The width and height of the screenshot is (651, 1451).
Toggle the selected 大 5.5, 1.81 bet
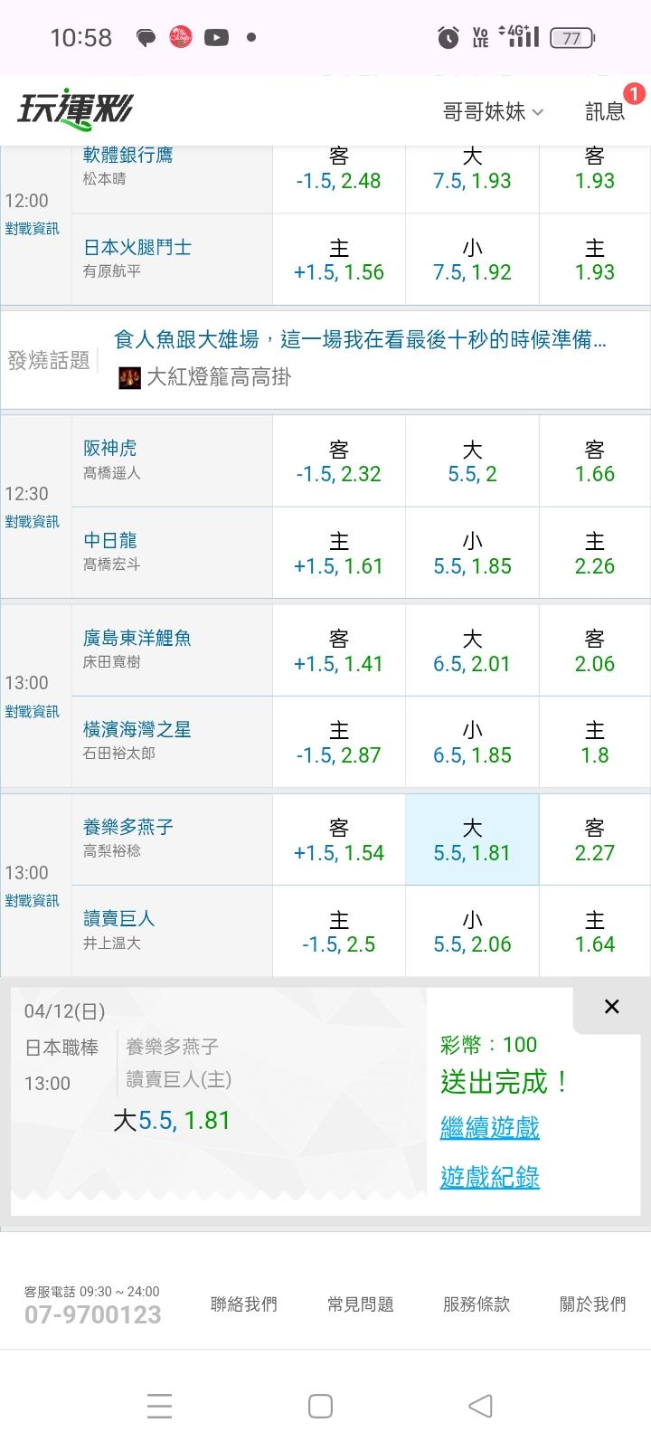(472, 840)
